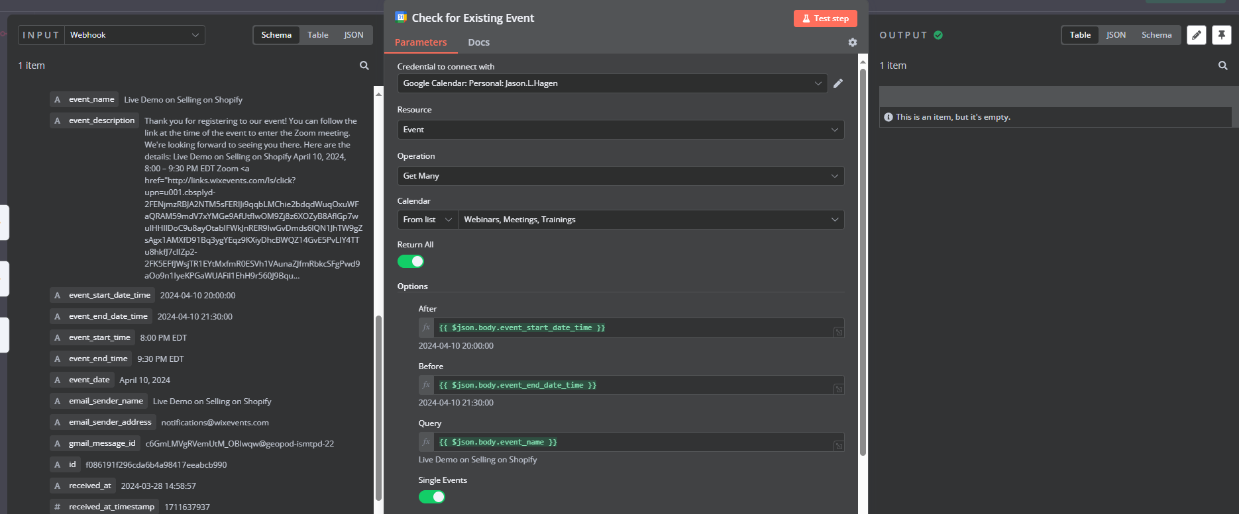This screenshot has height=514, width=1239.
Task: Open the From list mode dropdown
Action: click(x=428, y=220)
